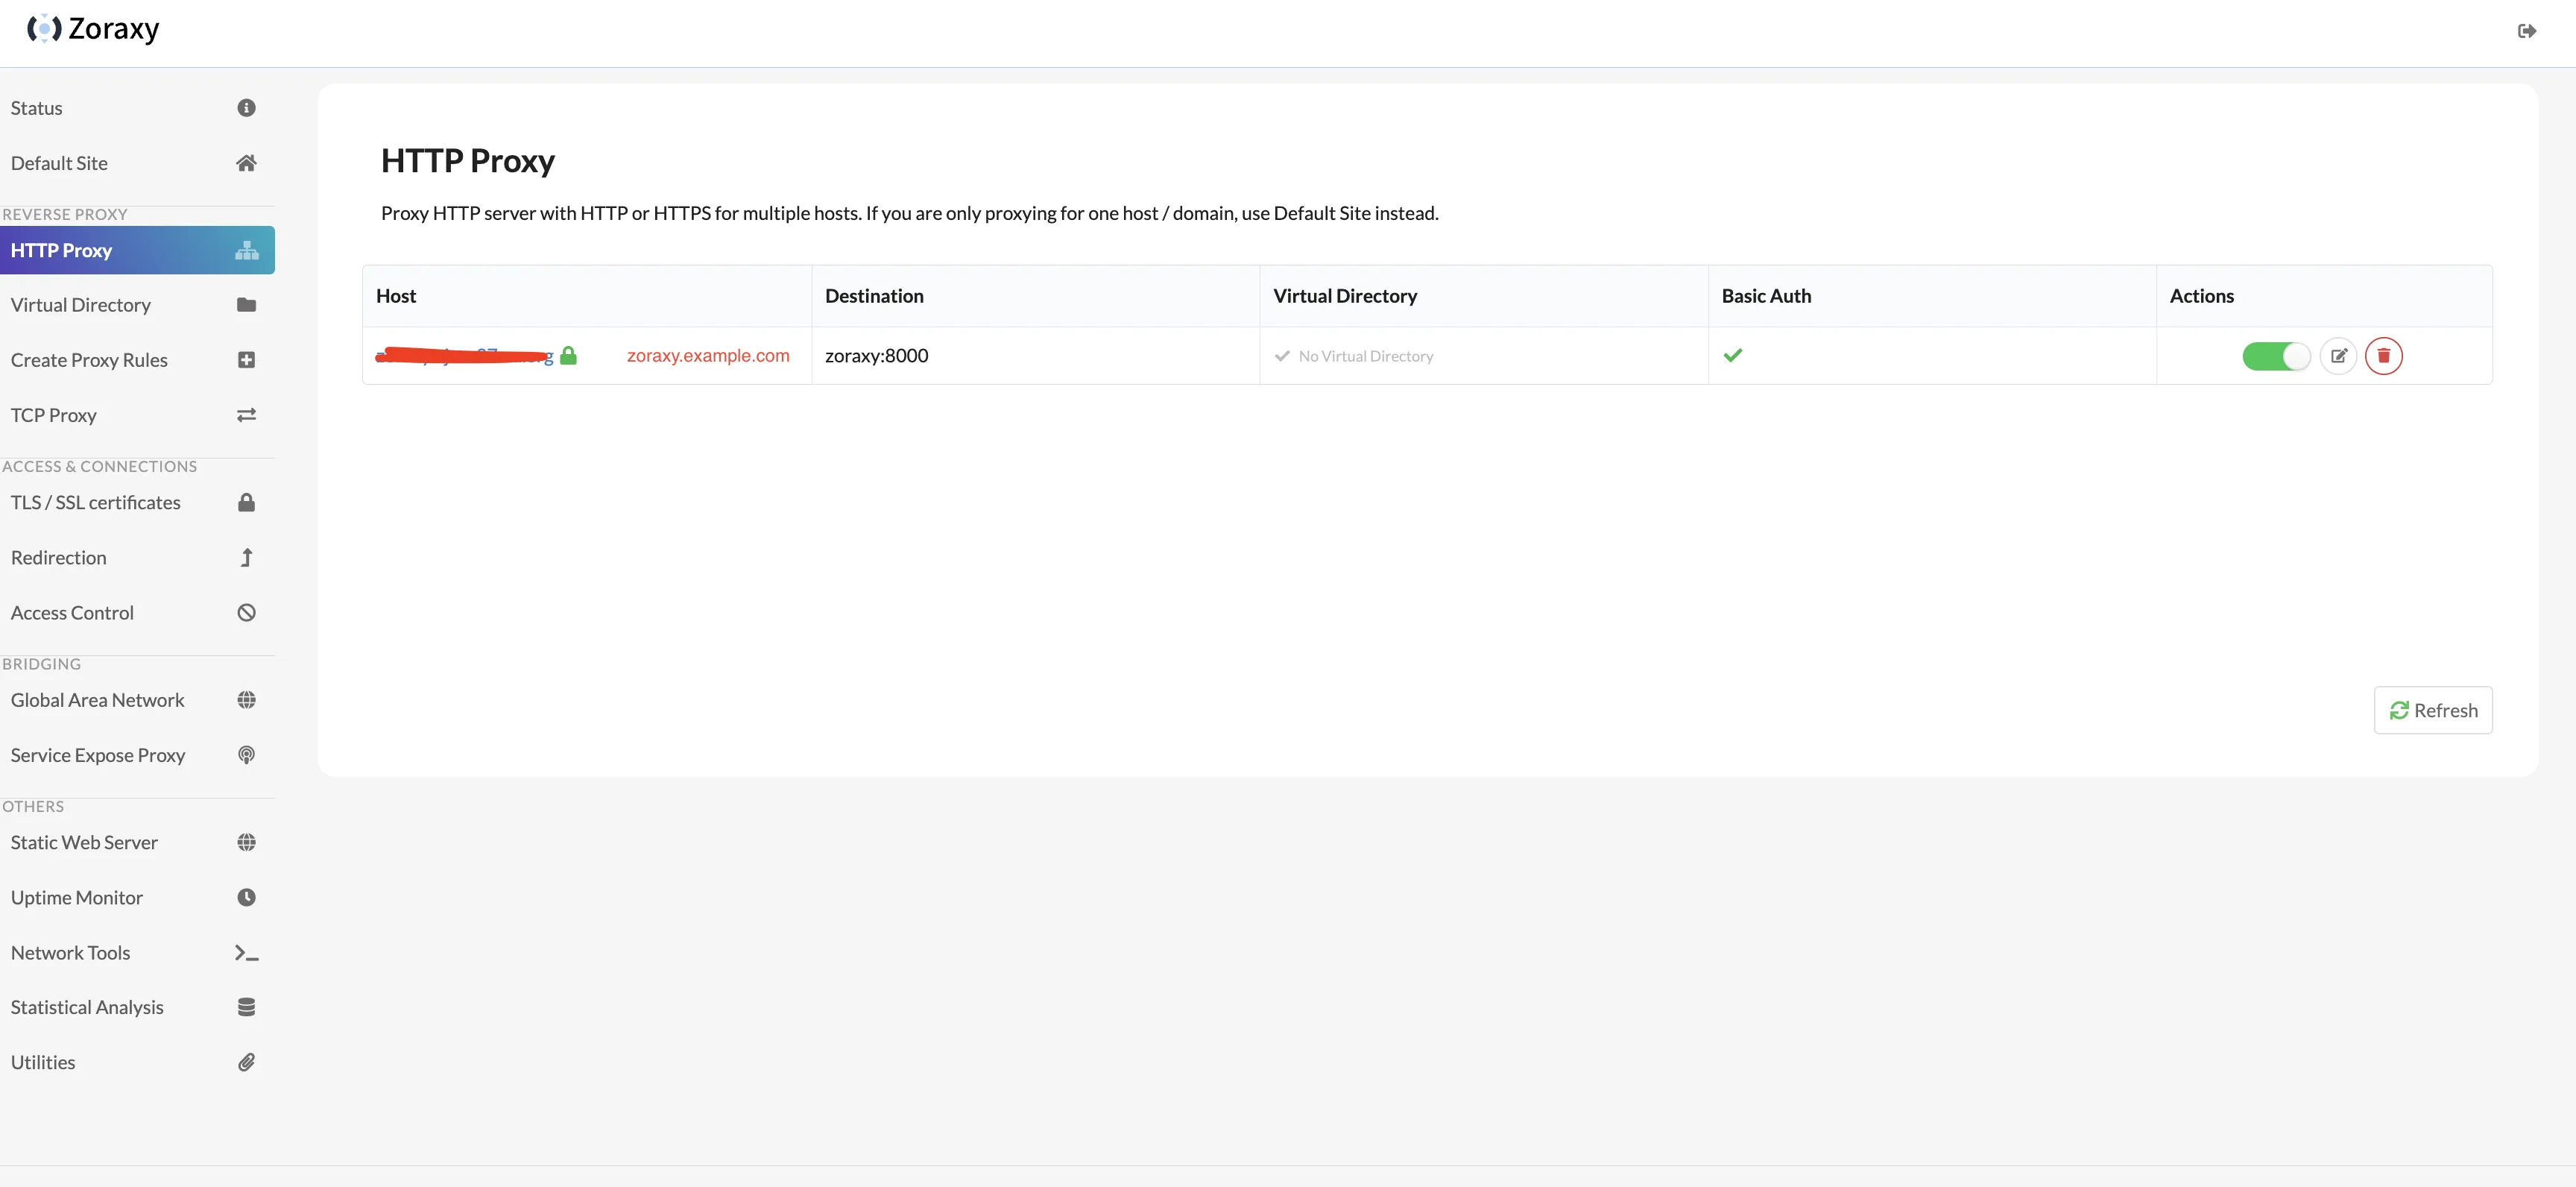Screen dimensions: 2576x1187
Task: Open Service Expose Proxy page
Action: tap(137, 755)
